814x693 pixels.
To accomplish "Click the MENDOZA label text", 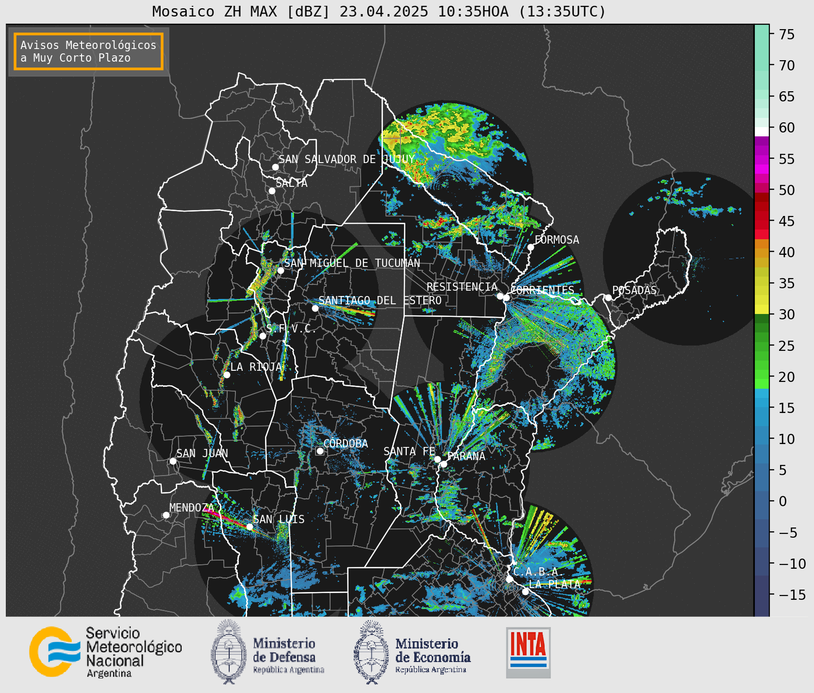I will coord(192,508).
